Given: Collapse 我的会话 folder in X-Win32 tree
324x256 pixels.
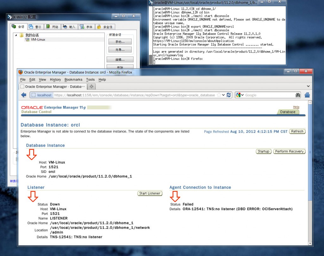Looking at the screenshot, I should [x=16, y=35].
